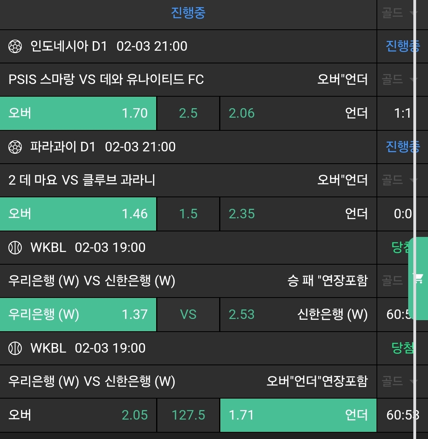Open the 골드 dropdown in the top header

[398, 13]
